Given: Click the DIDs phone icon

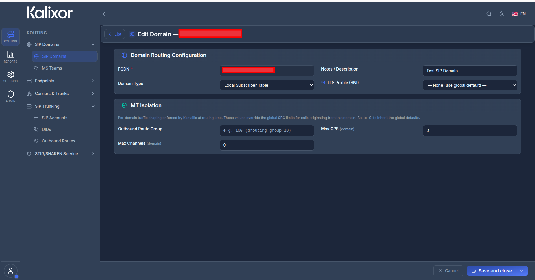Looking at the screenshot, I should tap(36, 129).
